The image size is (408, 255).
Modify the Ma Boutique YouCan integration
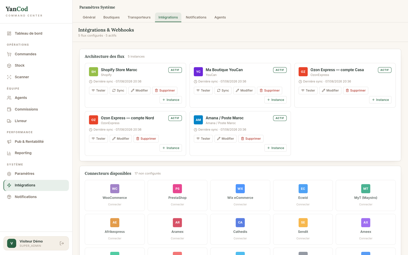pyautogui.click(x=244, y=91)
